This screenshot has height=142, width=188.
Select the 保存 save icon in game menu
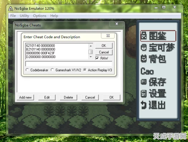point(144,82)
